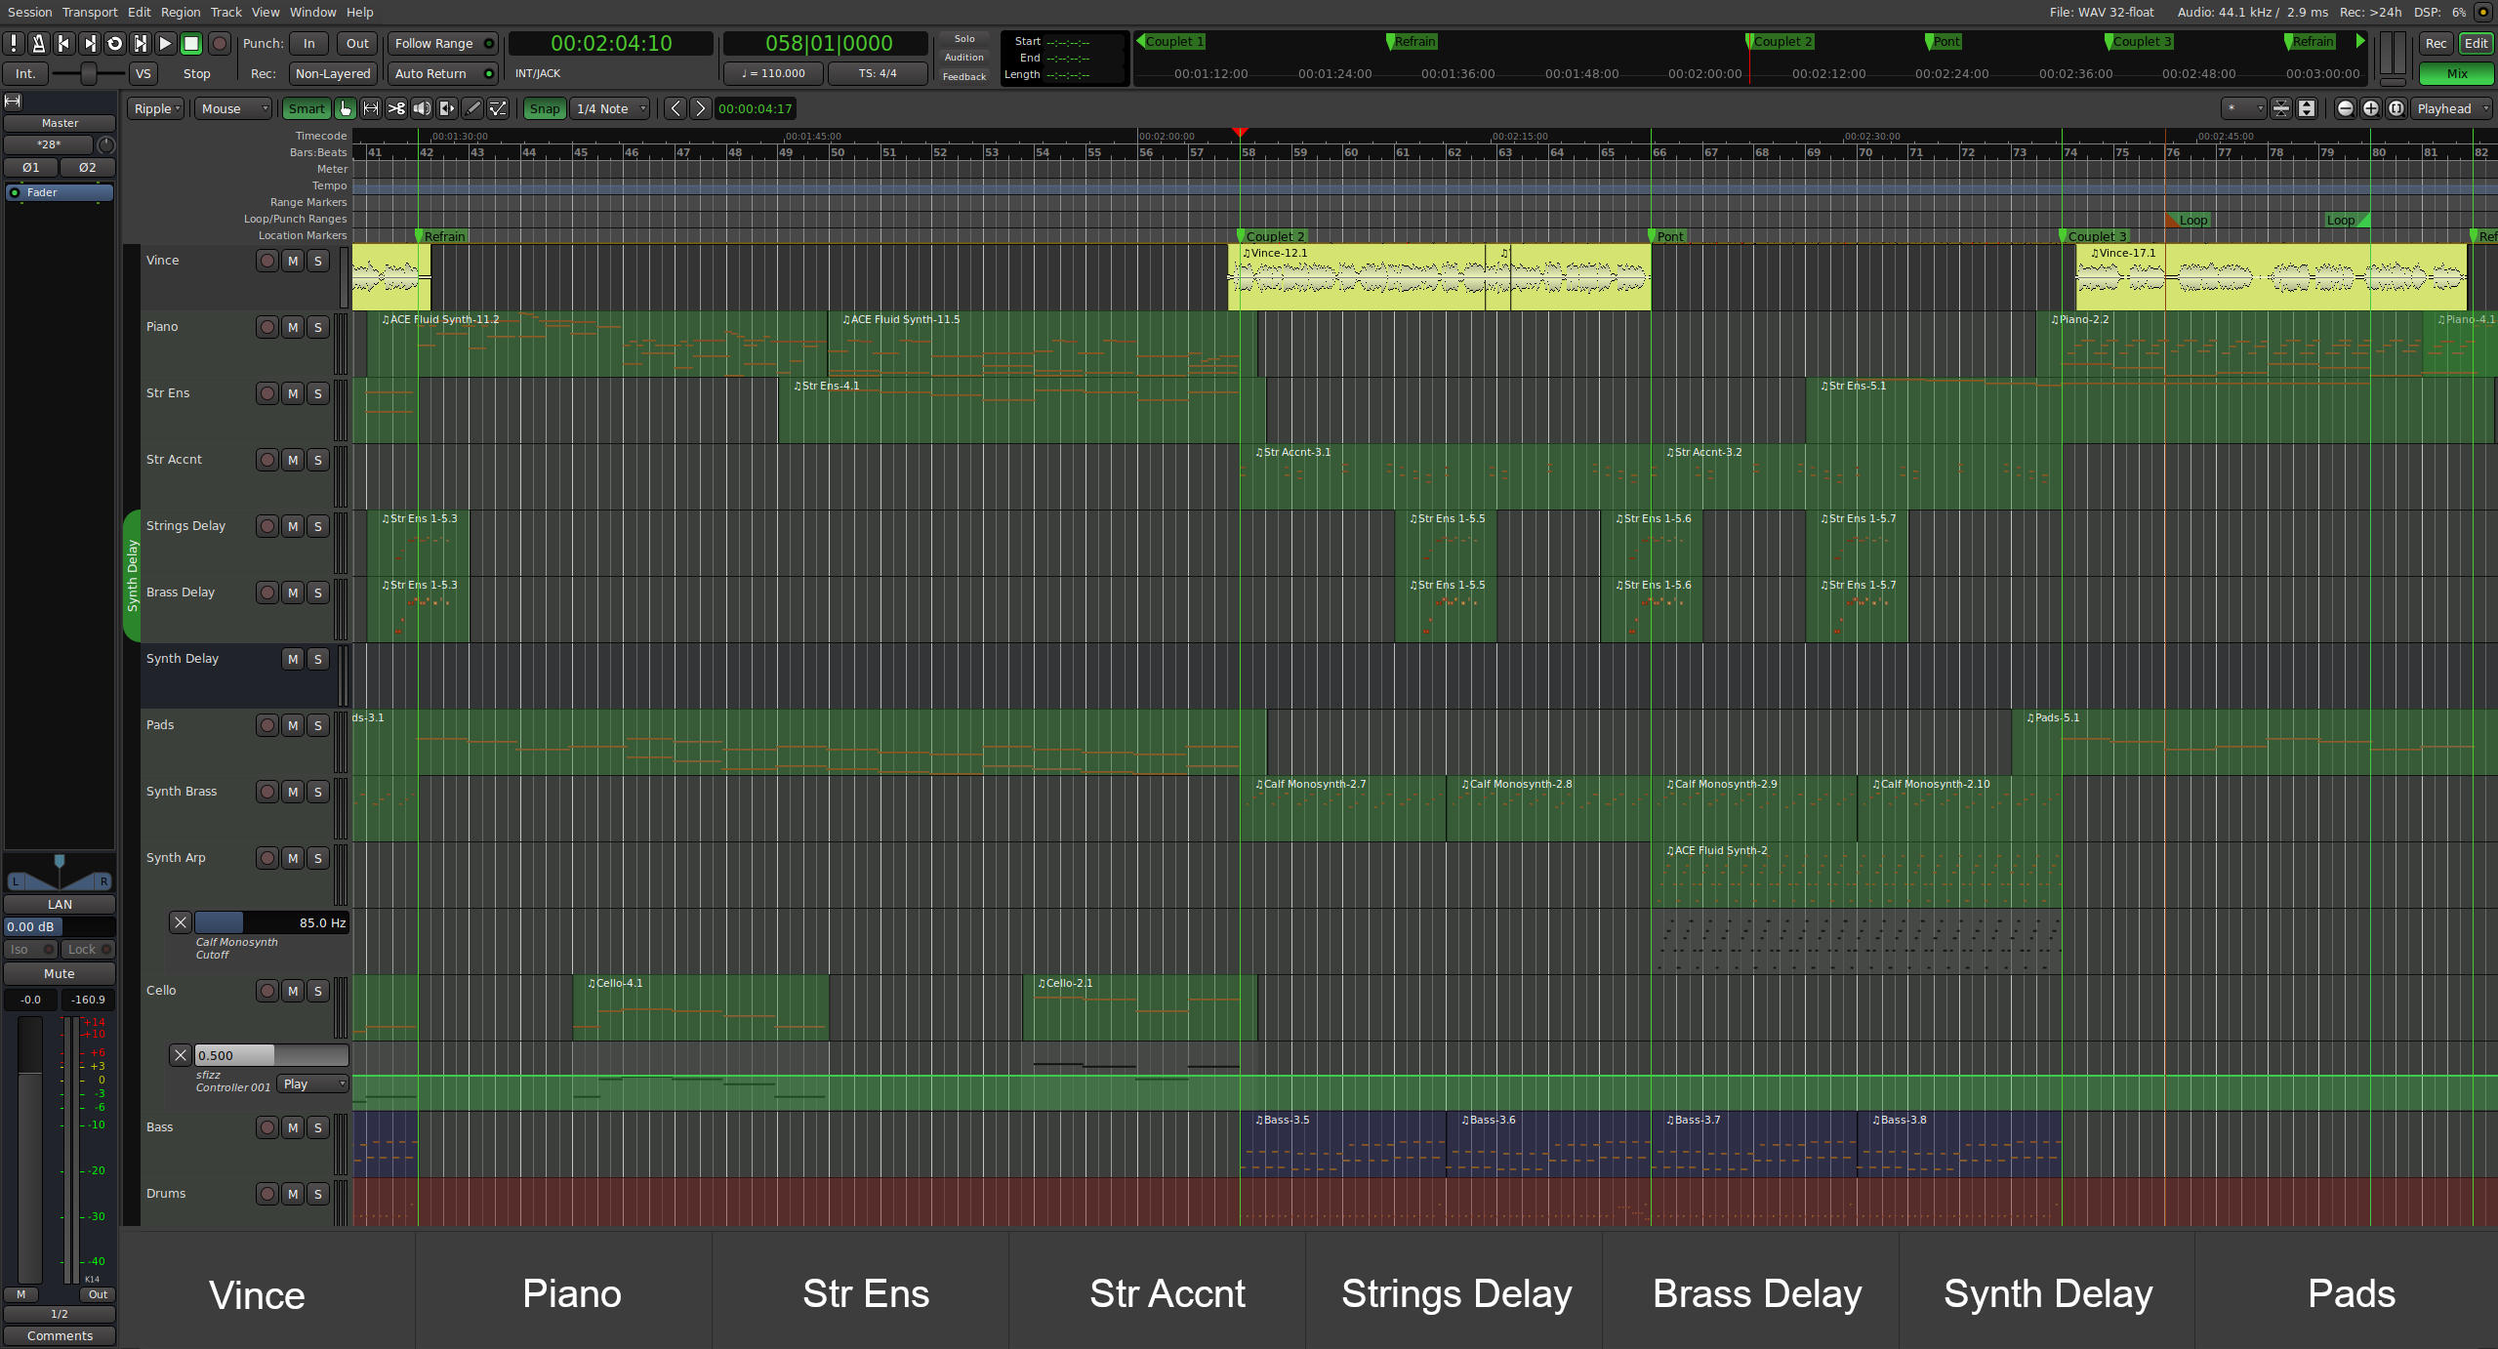Open the Transport menu

click(89, 12)
